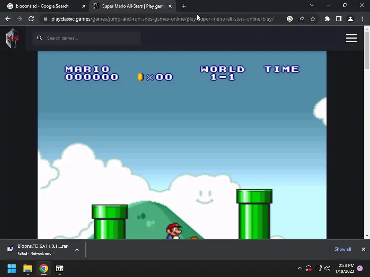
Task: Click the page vertical scrollbar thumb
Action: click(x=367, y=50)
